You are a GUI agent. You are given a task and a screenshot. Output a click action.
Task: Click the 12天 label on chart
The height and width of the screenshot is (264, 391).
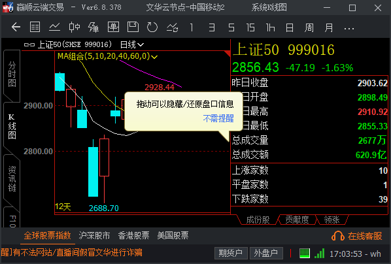[63, 206]
